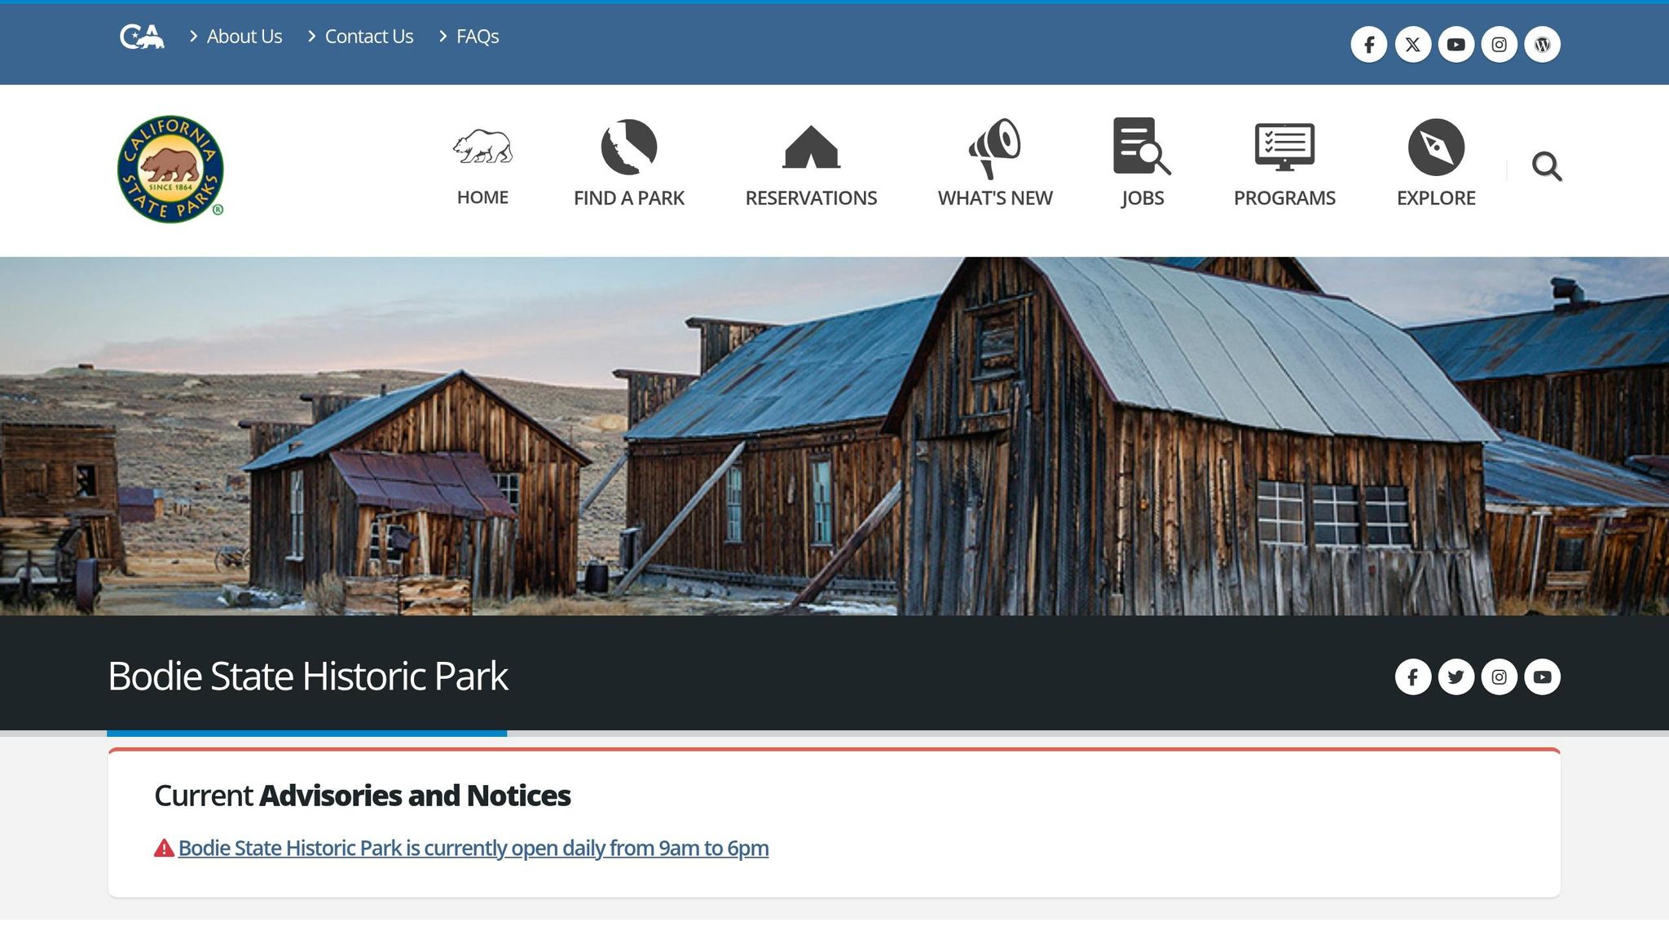Screen dimensions: 1669x939
Task: Click the Bodie ghost town banner photo
Action: [834, 436]
